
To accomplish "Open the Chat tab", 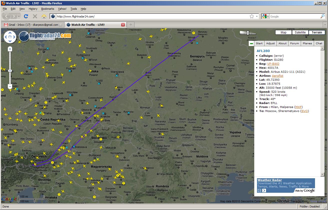I will tap(319, 43).
